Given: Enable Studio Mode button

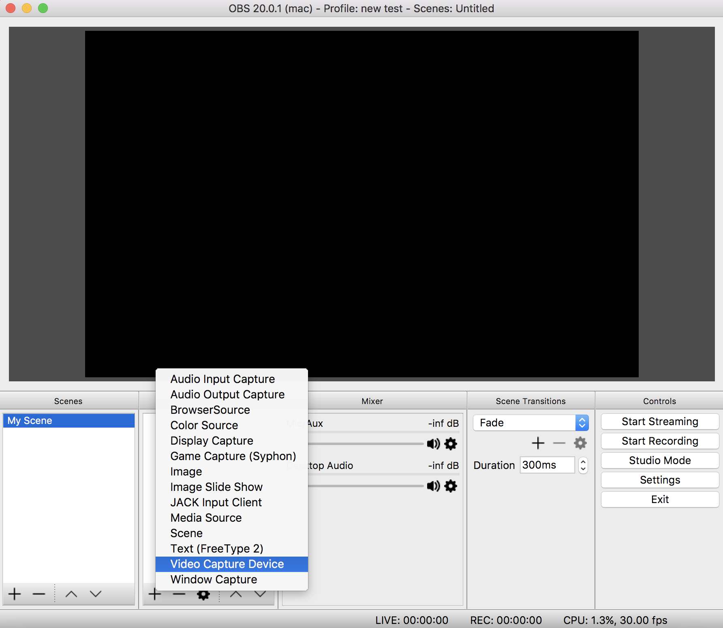Looking at the screenshot, I should point(660,460).
